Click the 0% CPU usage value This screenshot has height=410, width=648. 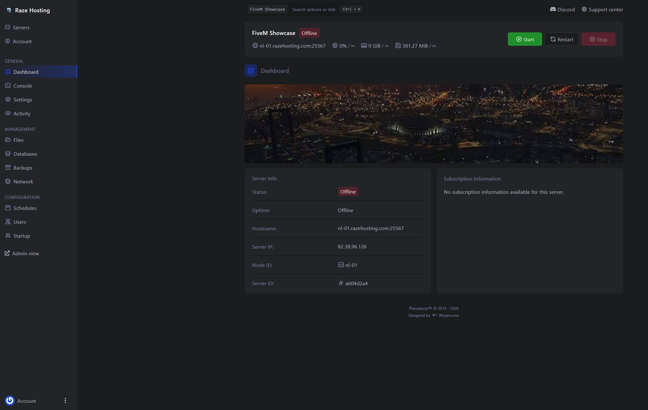click(x=343, y=46)
